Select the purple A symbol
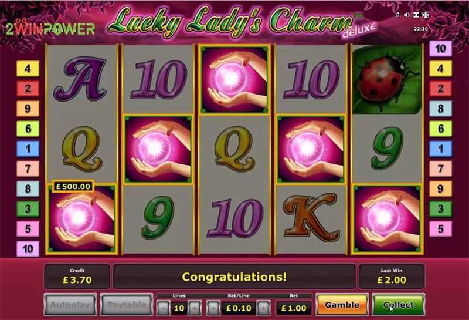Viewport: 469px width, 320px height. [x=81, y=79]
